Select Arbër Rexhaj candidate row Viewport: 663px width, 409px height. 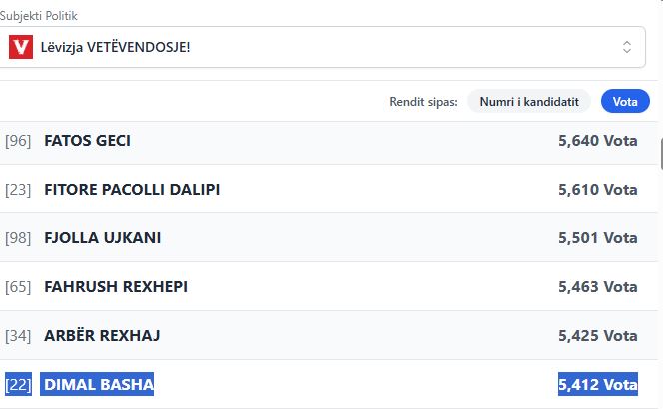pos(322,336)
